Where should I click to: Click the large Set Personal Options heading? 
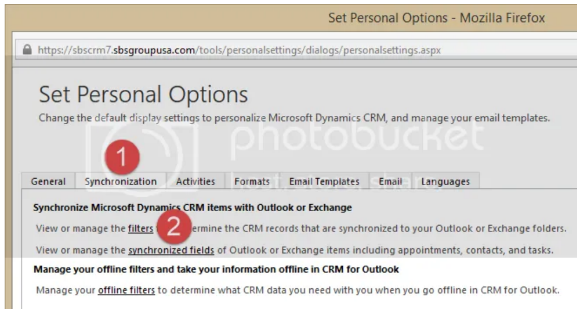143,95
